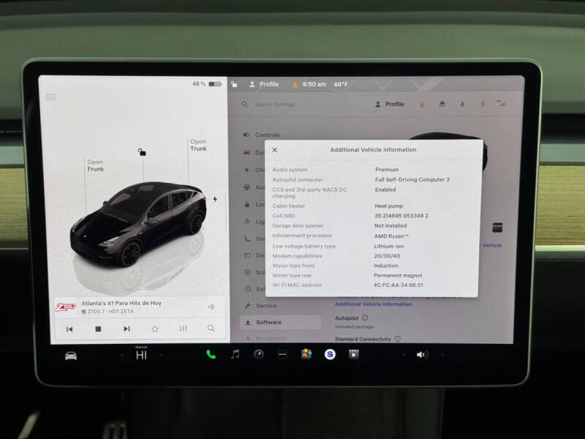This screenshot has width=585, height=439.
Task: Toggle the Controls switch in the settings sidebar
Action: tap(246, 135)
